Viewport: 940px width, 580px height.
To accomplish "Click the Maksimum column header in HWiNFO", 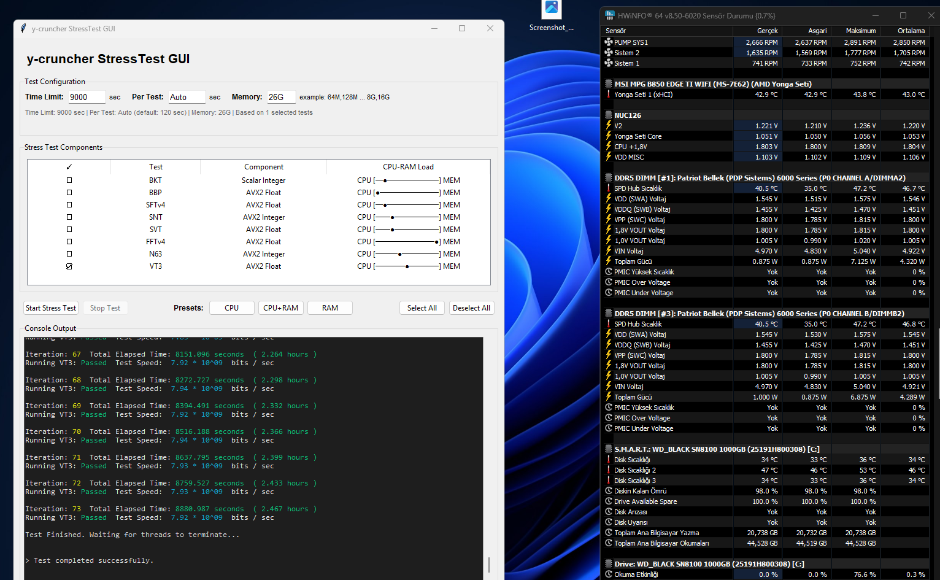I will point(855,31).
